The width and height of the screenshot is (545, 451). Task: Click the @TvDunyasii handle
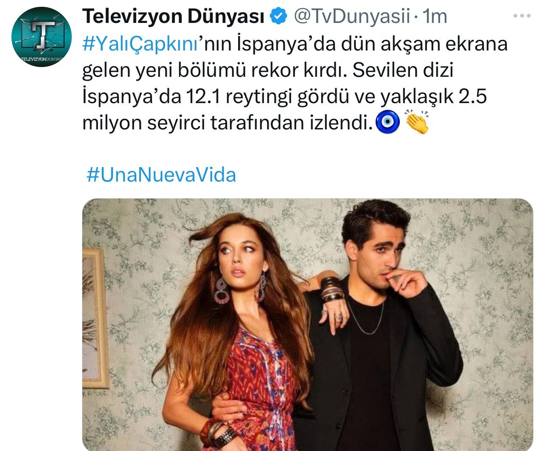click(x=351, y=17)
